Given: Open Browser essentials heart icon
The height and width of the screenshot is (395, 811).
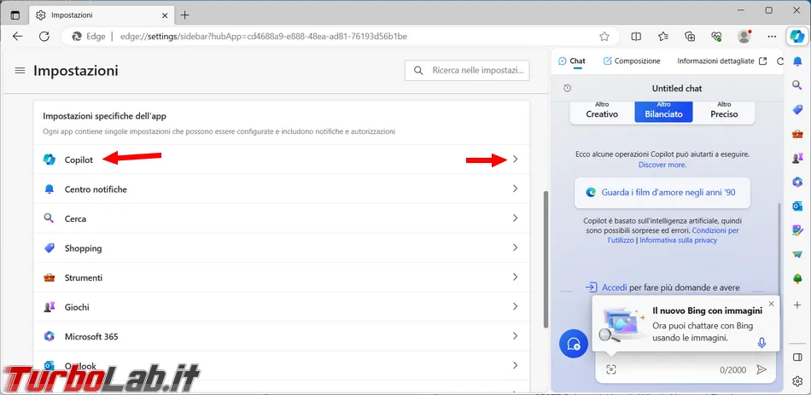Looking at the screenshot, I should 716,36.
